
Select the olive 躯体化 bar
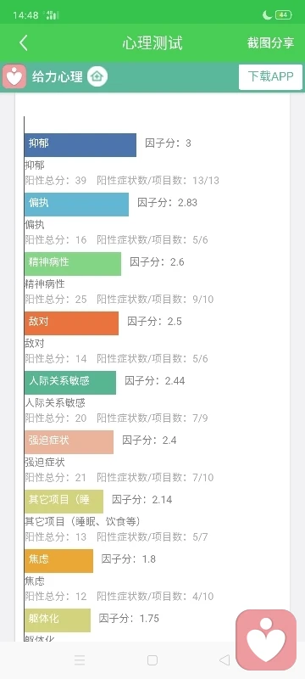click(58, 620)
